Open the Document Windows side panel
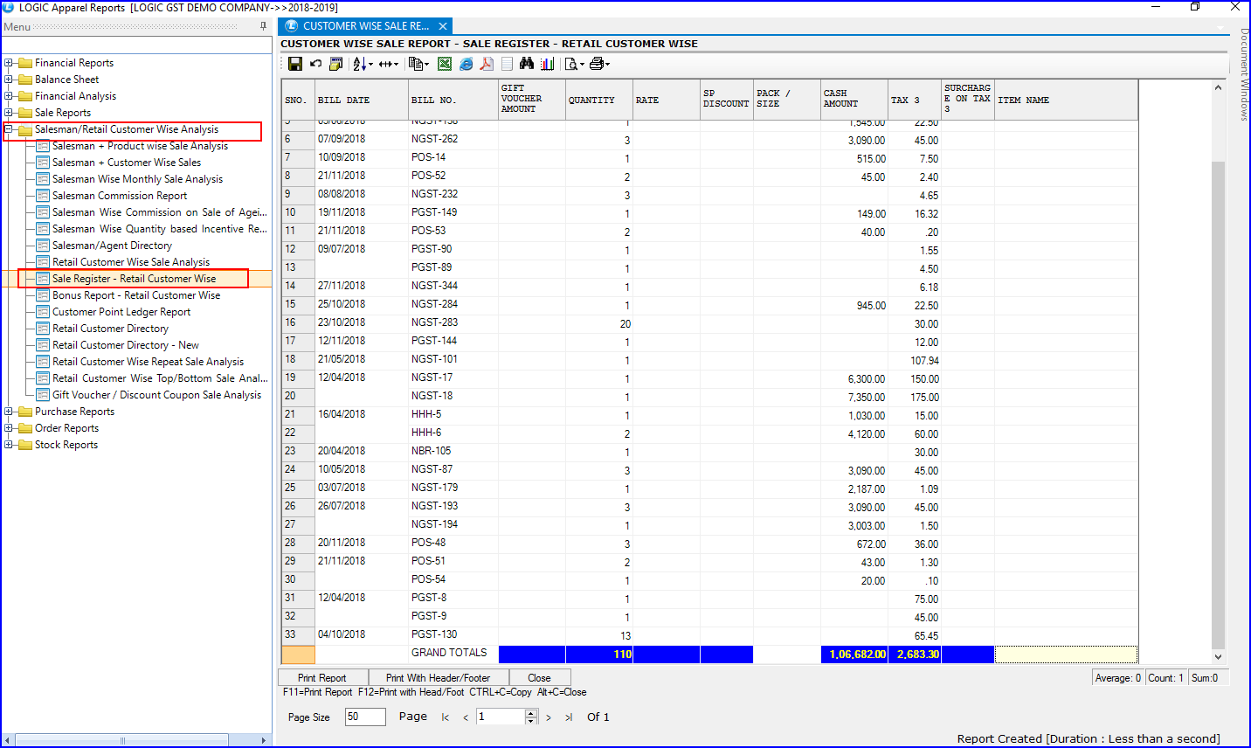 pos(1244,74)
